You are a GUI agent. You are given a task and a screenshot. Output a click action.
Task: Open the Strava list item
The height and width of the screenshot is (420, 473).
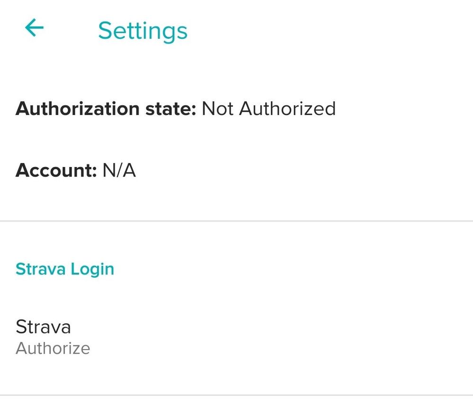point(43,327)
